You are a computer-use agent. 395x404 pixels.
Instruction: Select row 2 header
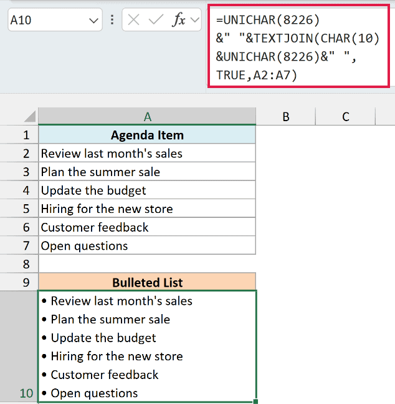tap(19, 154)
